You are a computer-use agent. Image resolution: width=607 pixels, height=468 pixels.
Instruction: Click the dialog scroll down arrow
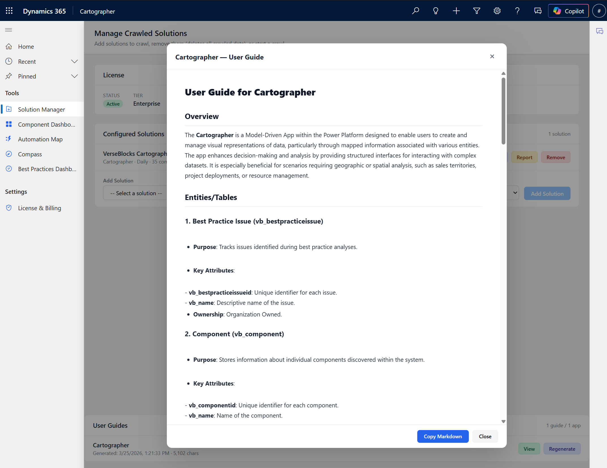click(x=503, y=422)
